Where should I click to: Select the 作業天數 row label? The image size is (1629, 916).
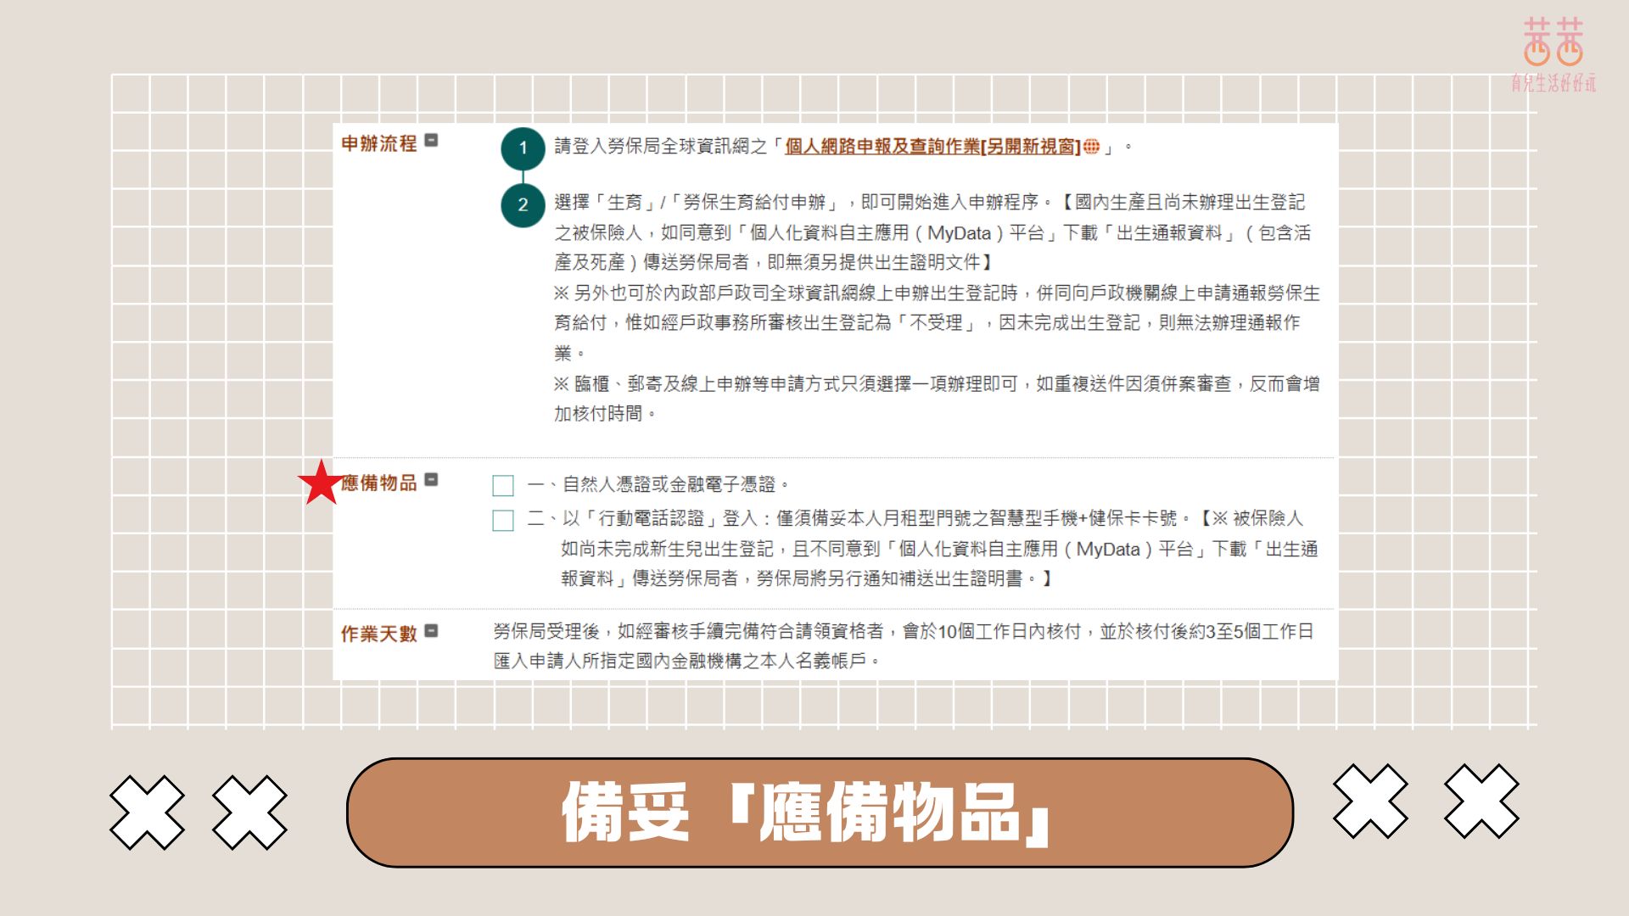pyautogui.click(x=378, y=633)
